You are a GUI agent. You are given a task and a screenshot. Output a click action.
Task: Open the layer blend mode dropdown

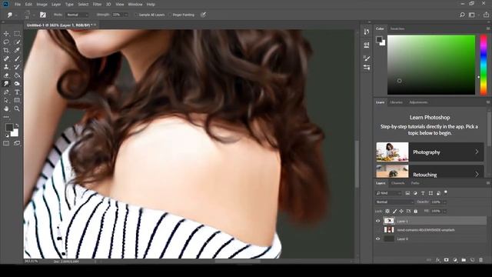pyautogui.click(x=394, y=202)
